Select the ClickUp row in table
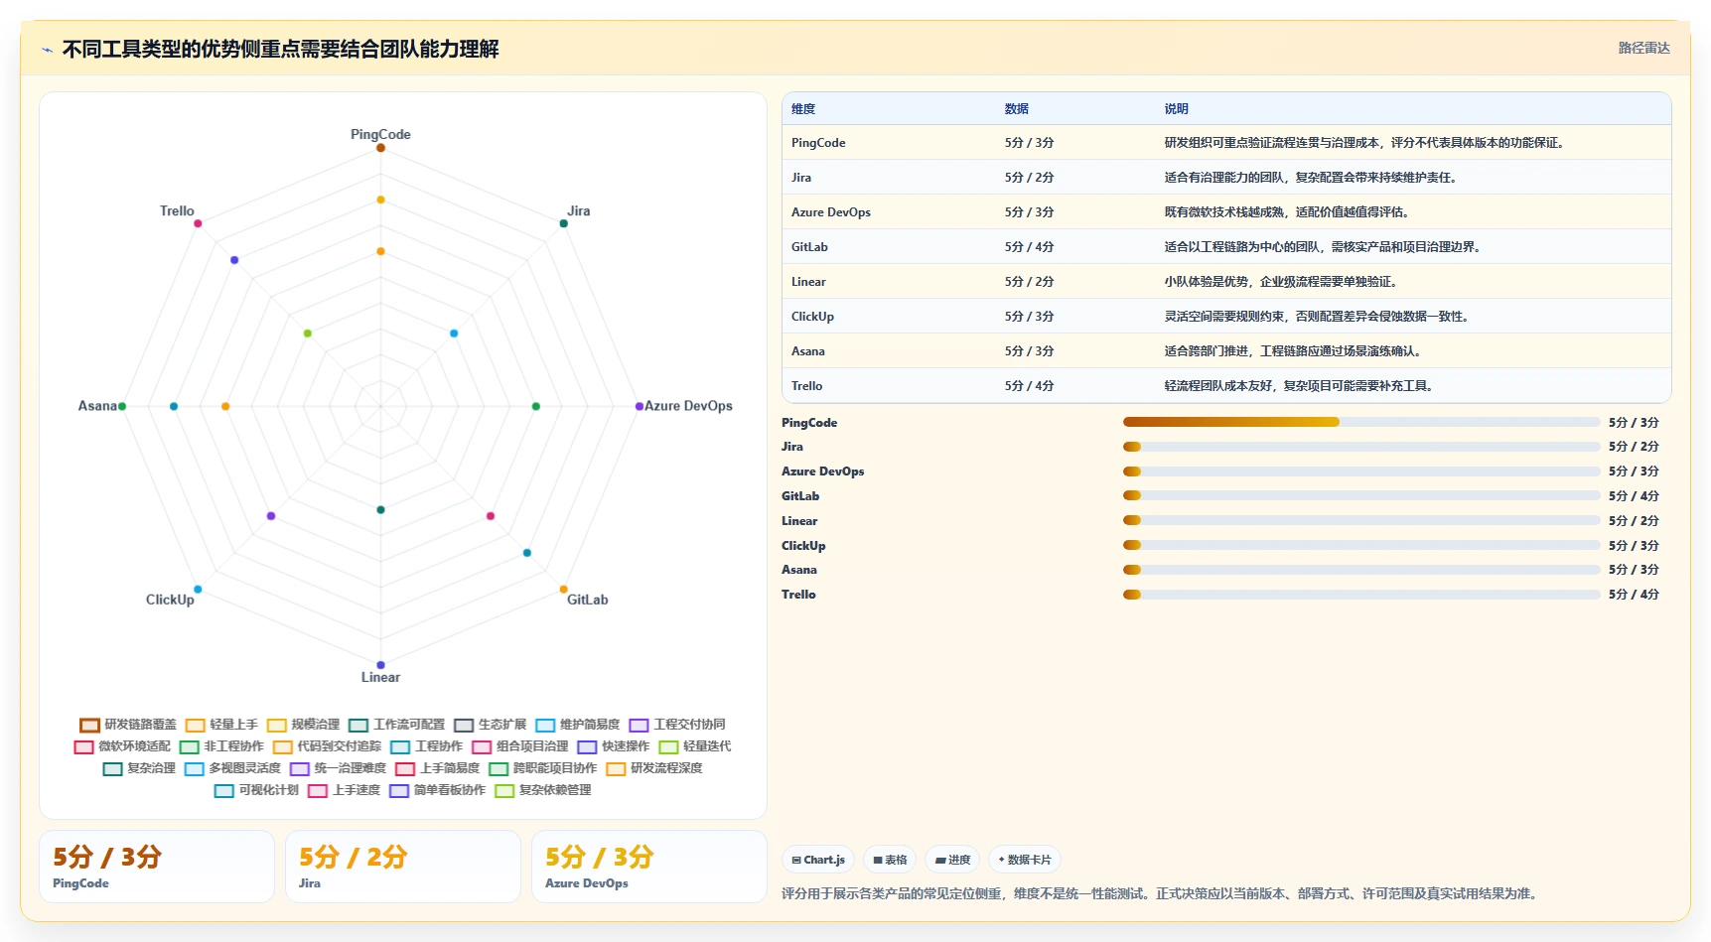 click(1226, 317)
